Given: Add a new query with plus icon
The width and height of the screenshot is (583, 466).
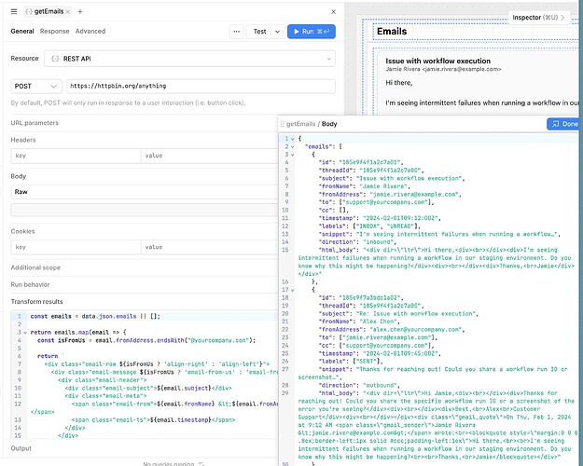Looking at the screenshot, I should coord(79,10).
